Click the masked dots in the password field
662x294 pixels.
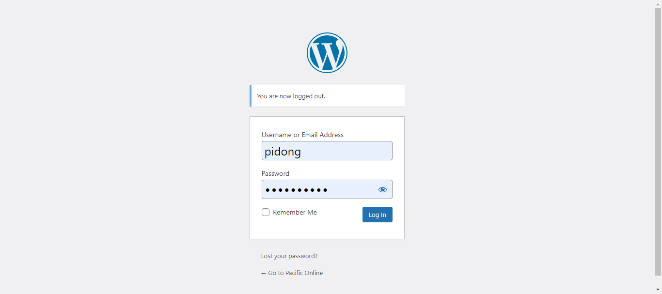pos(297,190)
